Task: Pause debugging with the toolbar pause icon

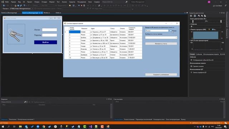Action: [x=79, y=6]
